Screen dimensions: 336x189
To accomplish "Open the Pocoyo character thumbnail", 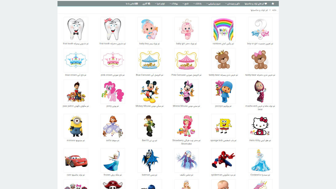I will (223, 92).
